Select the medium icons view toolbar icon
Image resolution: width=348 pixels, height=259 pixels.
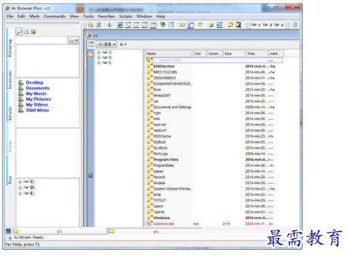(x=128, y=25)
